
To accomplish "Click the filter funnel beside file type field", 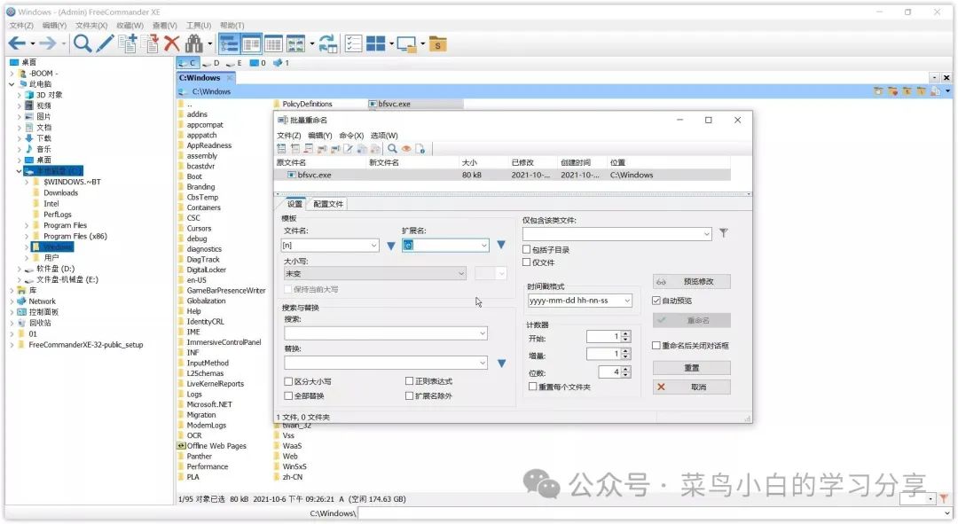I will pyautogui.click(x=724, y=232).
